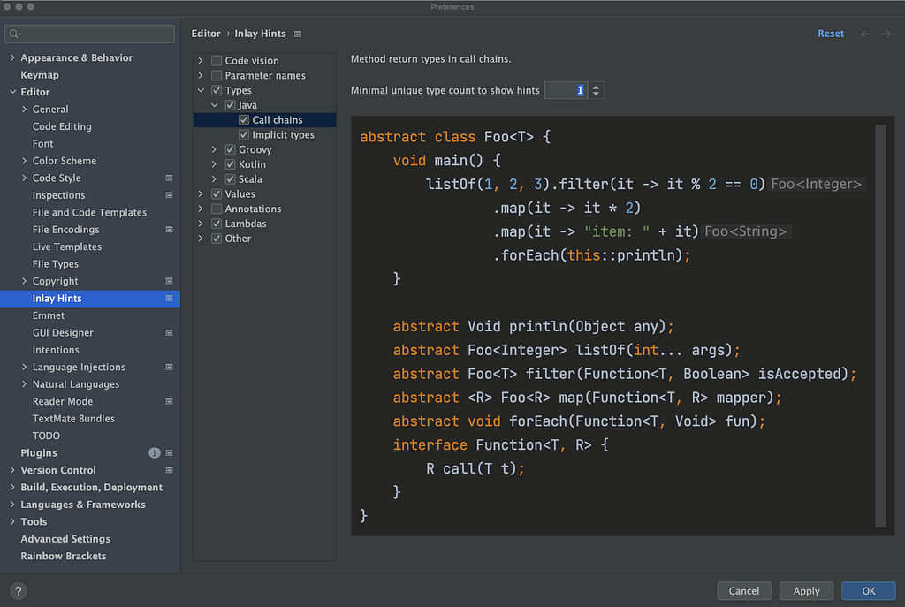Click the Editor breadcrumb link
Viewport: 905px width, 607px height.
tap(206, 34)
